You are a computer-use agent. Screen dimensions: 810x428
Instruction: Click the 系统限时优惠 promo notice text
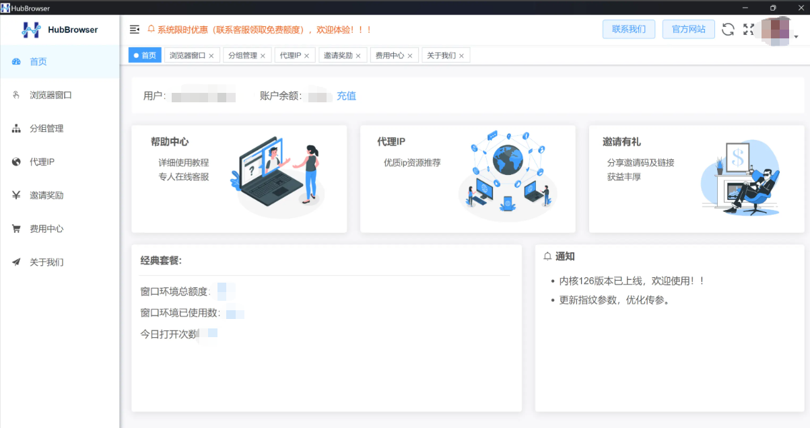pyautogui.click(x=264, y=30)
